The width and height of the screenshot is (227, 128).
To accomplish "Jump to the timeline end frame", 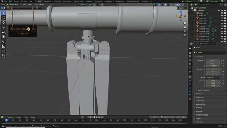I will pos(102,117).
